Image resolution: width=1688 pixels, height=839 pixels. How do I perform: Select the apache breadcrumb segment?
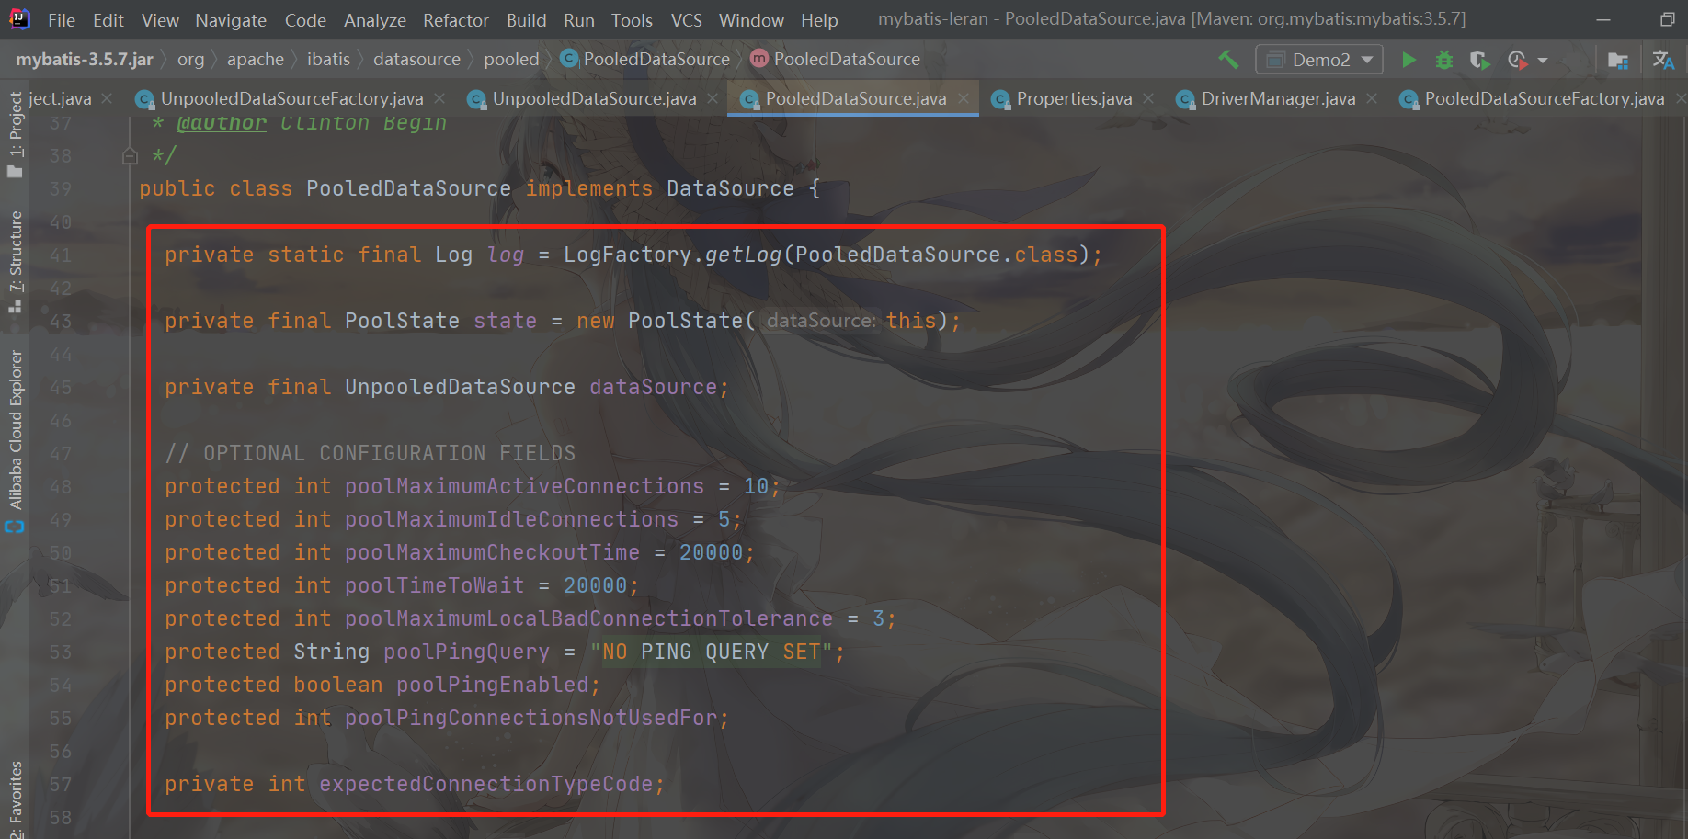[x=256, y=59]
